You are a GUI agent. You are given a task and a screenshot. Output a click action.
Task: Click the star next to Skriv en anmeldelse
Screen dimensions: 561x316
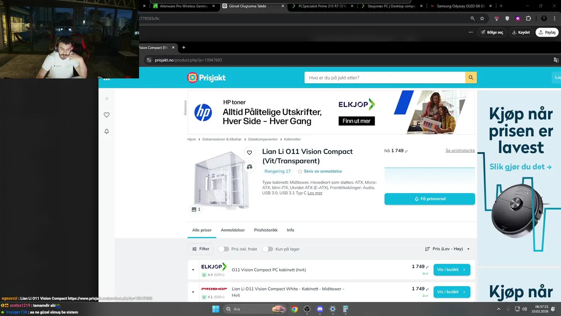300,172
